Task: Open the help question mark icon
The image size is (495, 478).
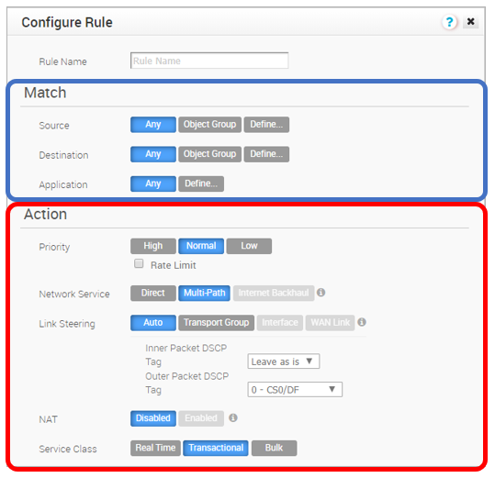Action: point(449,22)
